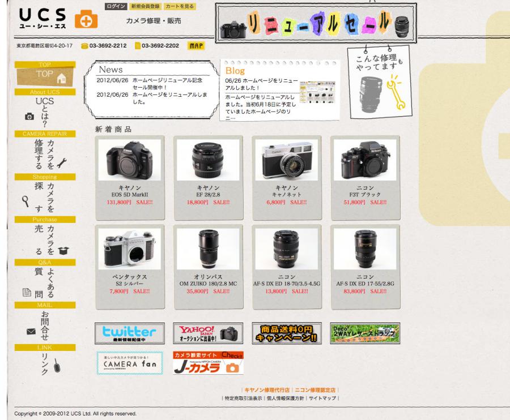The height and width of the screenshot is (420, 510).
Task: Click the 6,800円 SALE price text
Action: click(x=287, y=202)
